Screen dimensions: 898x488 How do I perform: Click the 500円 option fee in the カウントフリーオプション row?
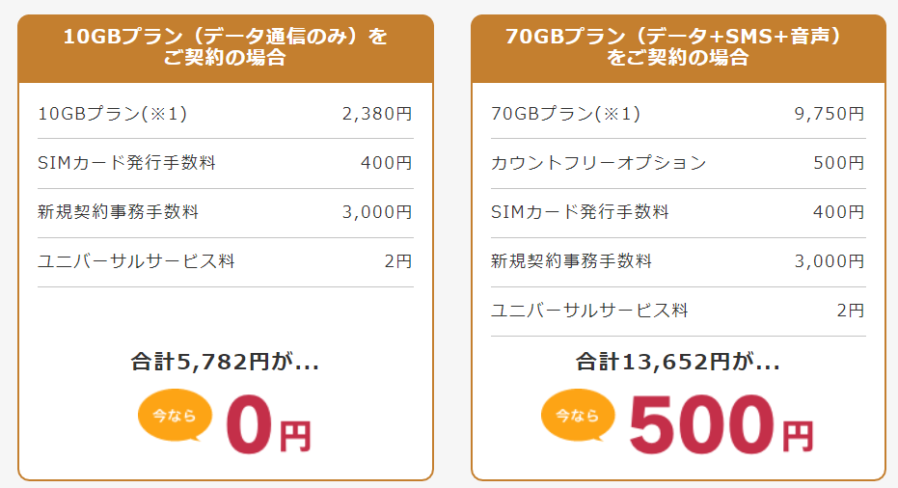coord(838,163)
